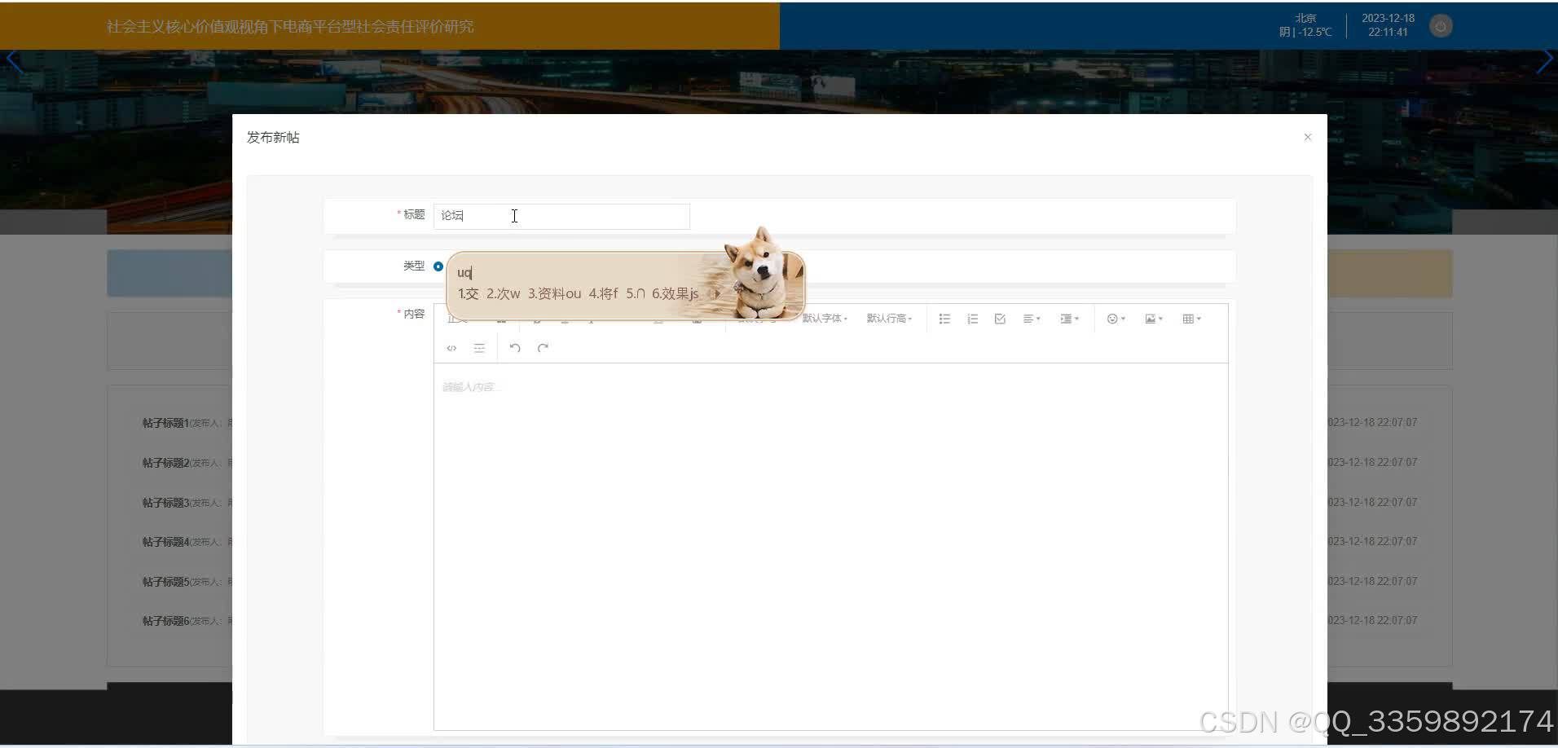Choose IME candidate 1 交
1558x748 pixels.
pyautogui.click(x=468, y=293)
